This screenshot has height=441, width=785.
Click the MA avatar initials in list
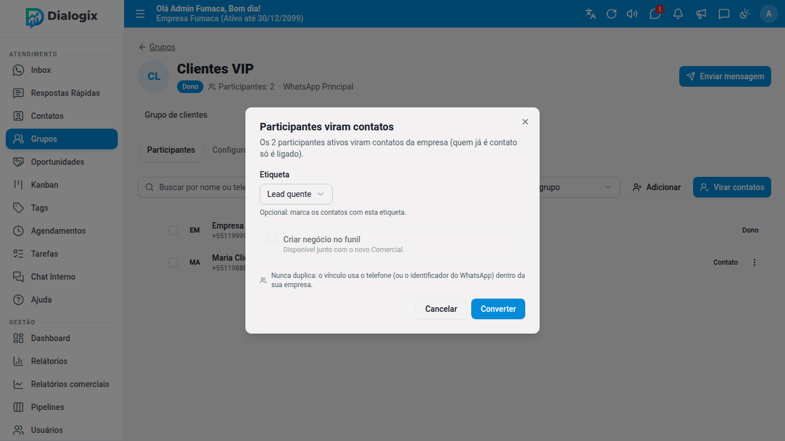[x=195, y=262]
